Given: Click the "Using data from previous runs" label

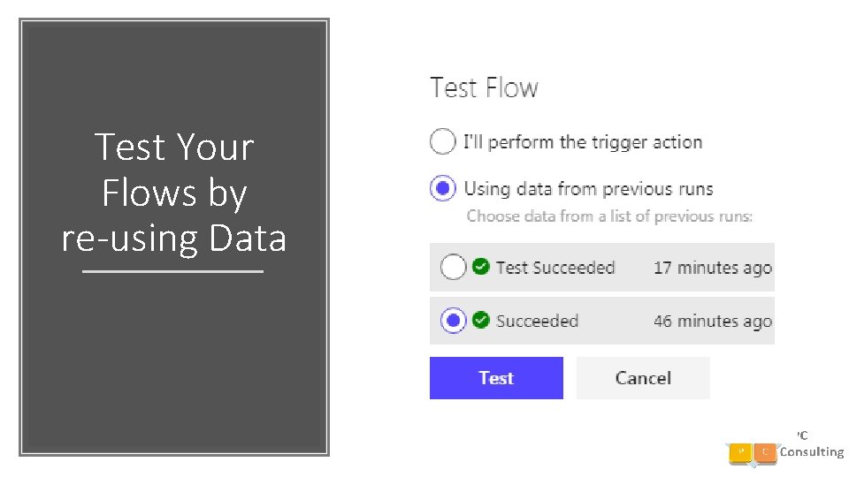Looking at the screenshot, I should (x=588, y=189).
